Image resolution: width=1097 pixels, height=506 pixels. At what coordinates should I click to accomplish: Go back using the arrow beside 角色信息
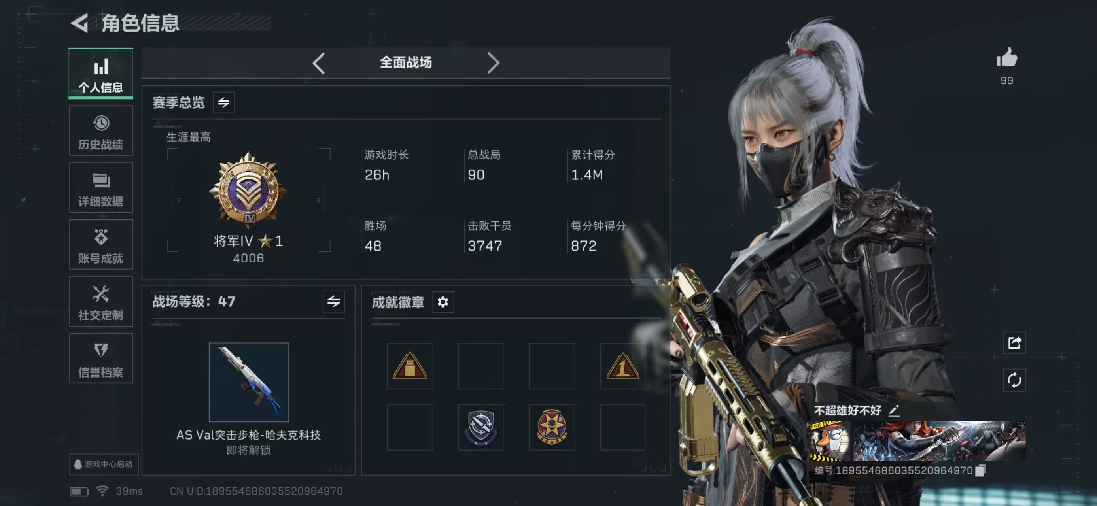pyautogui.click(x=79, y=23)
